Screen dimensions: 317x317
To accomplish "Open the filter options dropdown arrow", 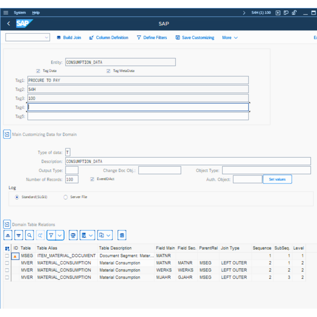I will pyautogui.click(x=60, y=235).
